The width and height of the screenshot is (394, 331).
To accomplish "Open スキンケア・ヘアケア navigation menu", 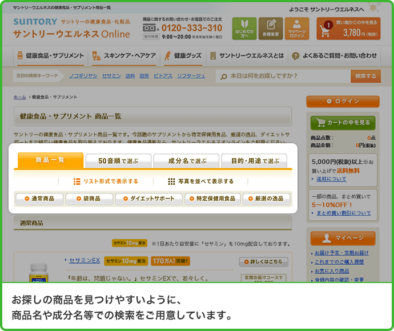I will point(124,56).
